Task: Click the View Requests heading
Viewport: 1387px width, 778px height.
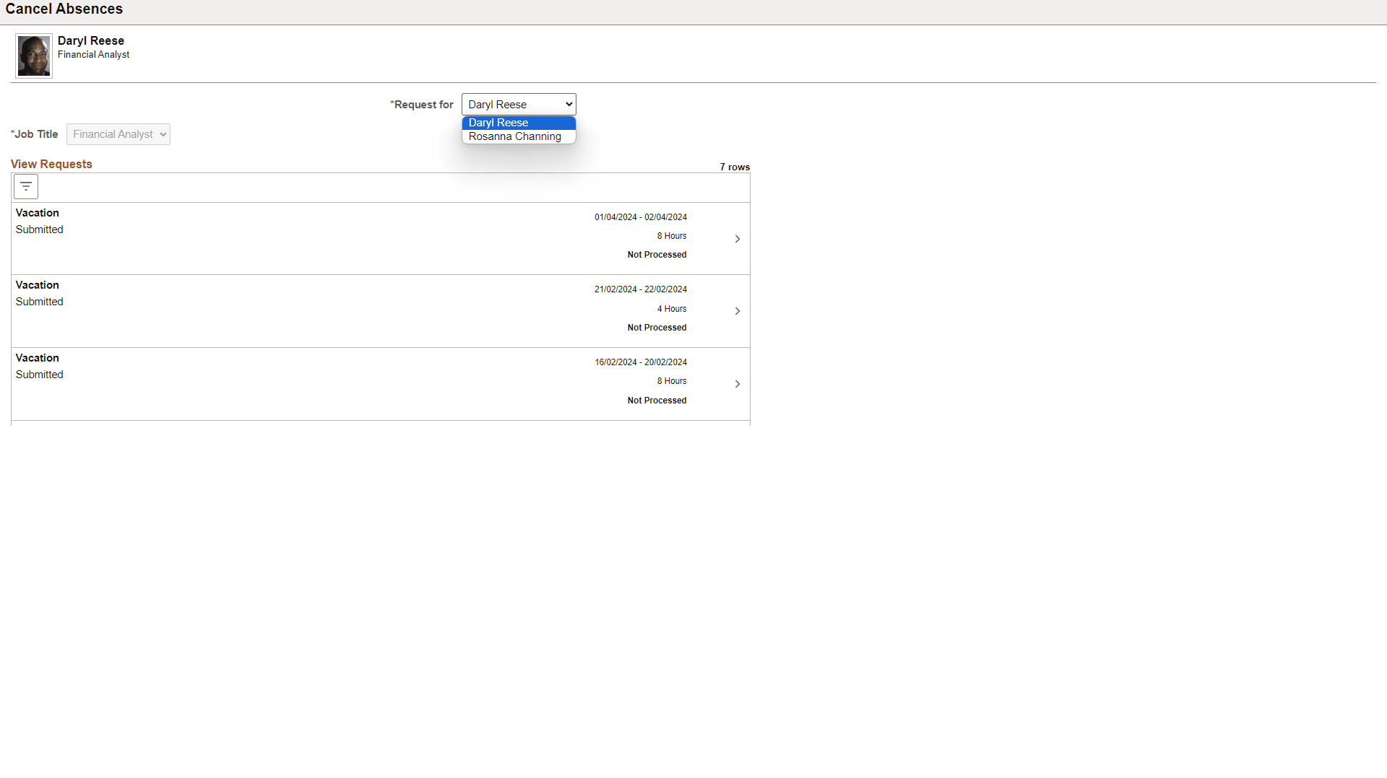Action: pyautogui.click(x=51, y=164)
